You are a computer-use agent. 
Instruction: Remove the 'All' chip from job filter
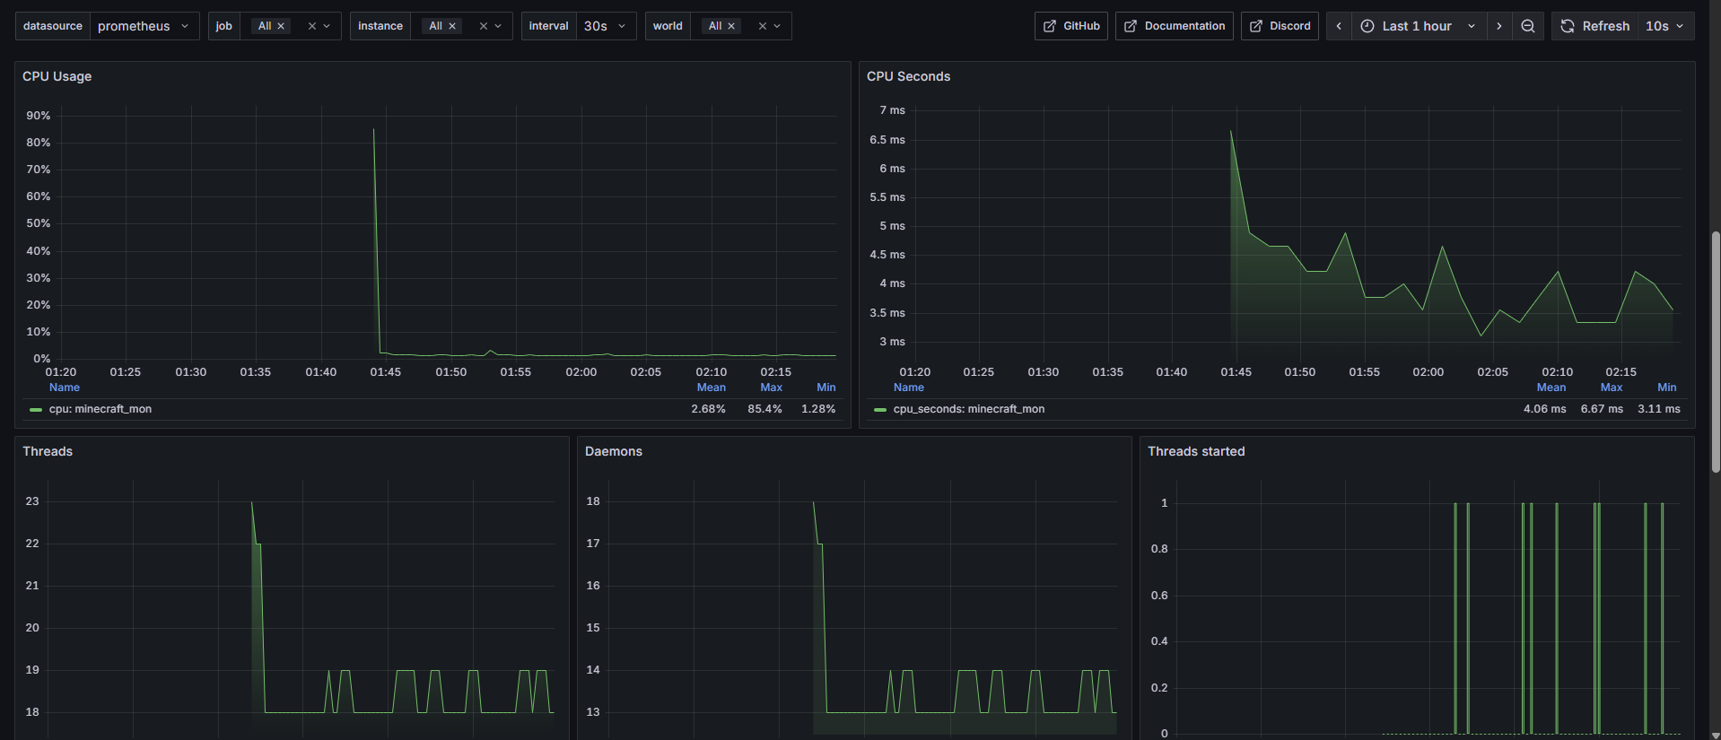[281, 26]
